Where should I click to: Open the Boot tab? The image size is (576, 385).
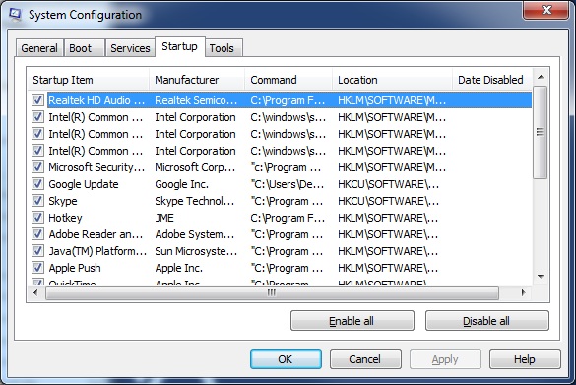coord(84,48)
